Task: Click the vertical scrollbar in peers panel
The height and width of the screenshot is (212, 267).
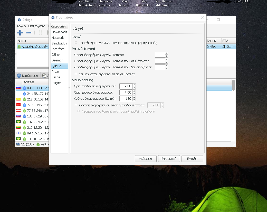Action: 233,85
